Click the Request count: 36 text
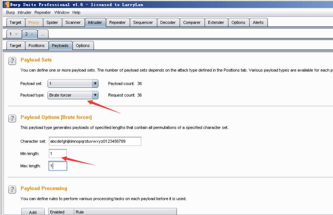 pyautogui.click(x=125, y=95)
